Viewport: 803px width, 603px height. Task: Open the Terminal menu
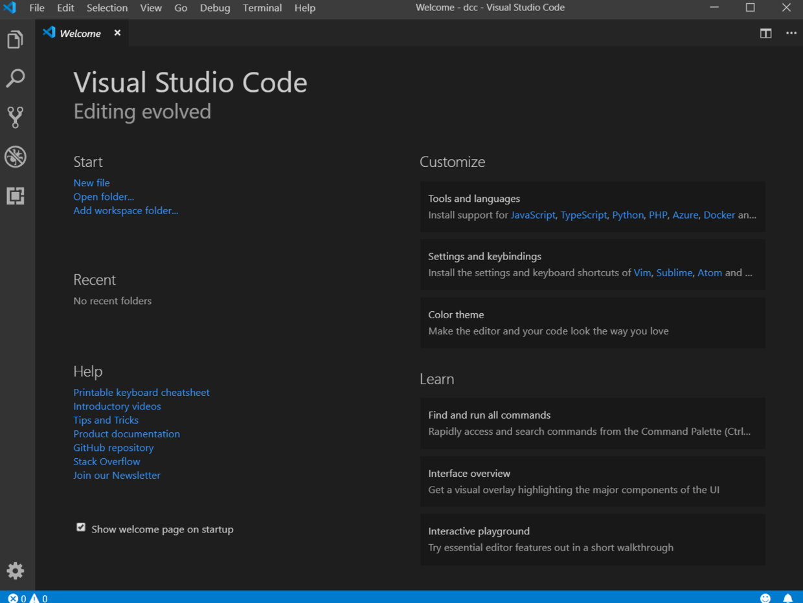click(x=262, y=8)
